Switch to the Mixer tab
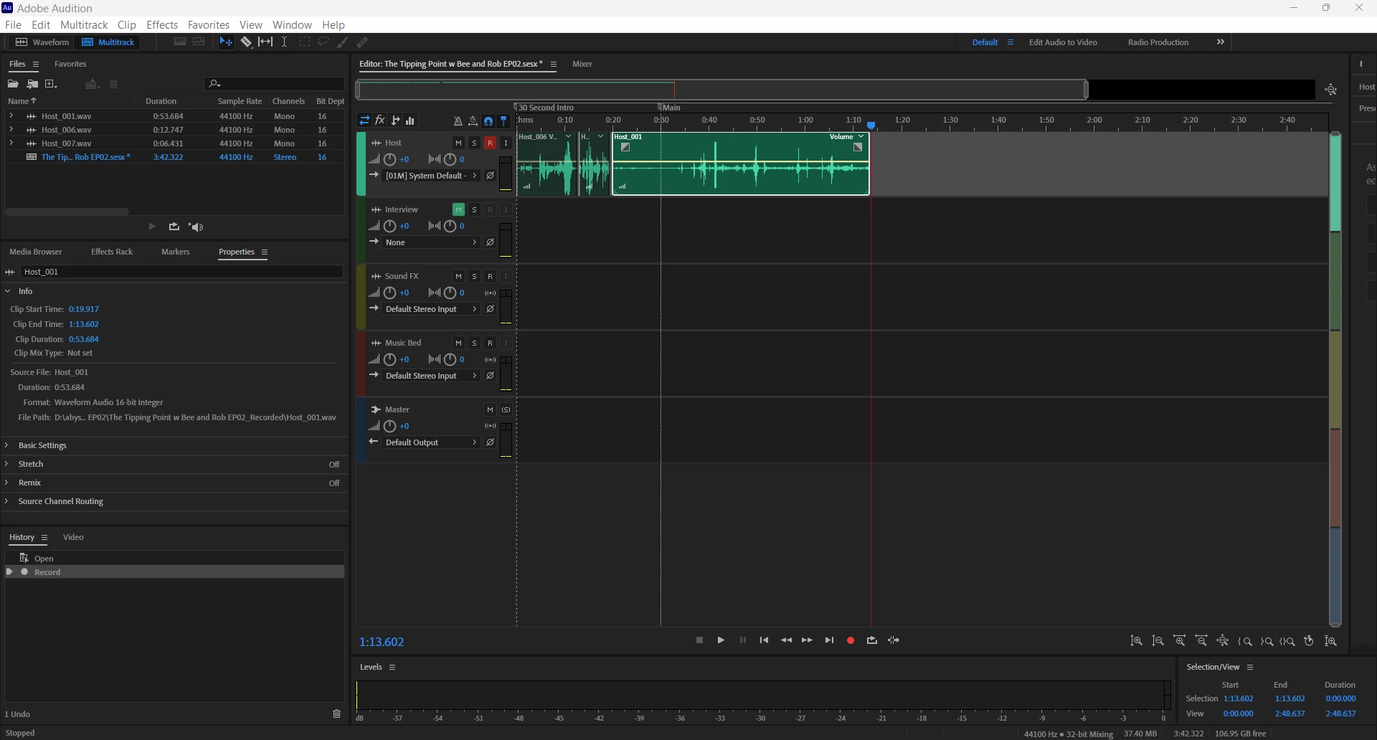Screen dimensions: 1377x740 tap(582, 64)
